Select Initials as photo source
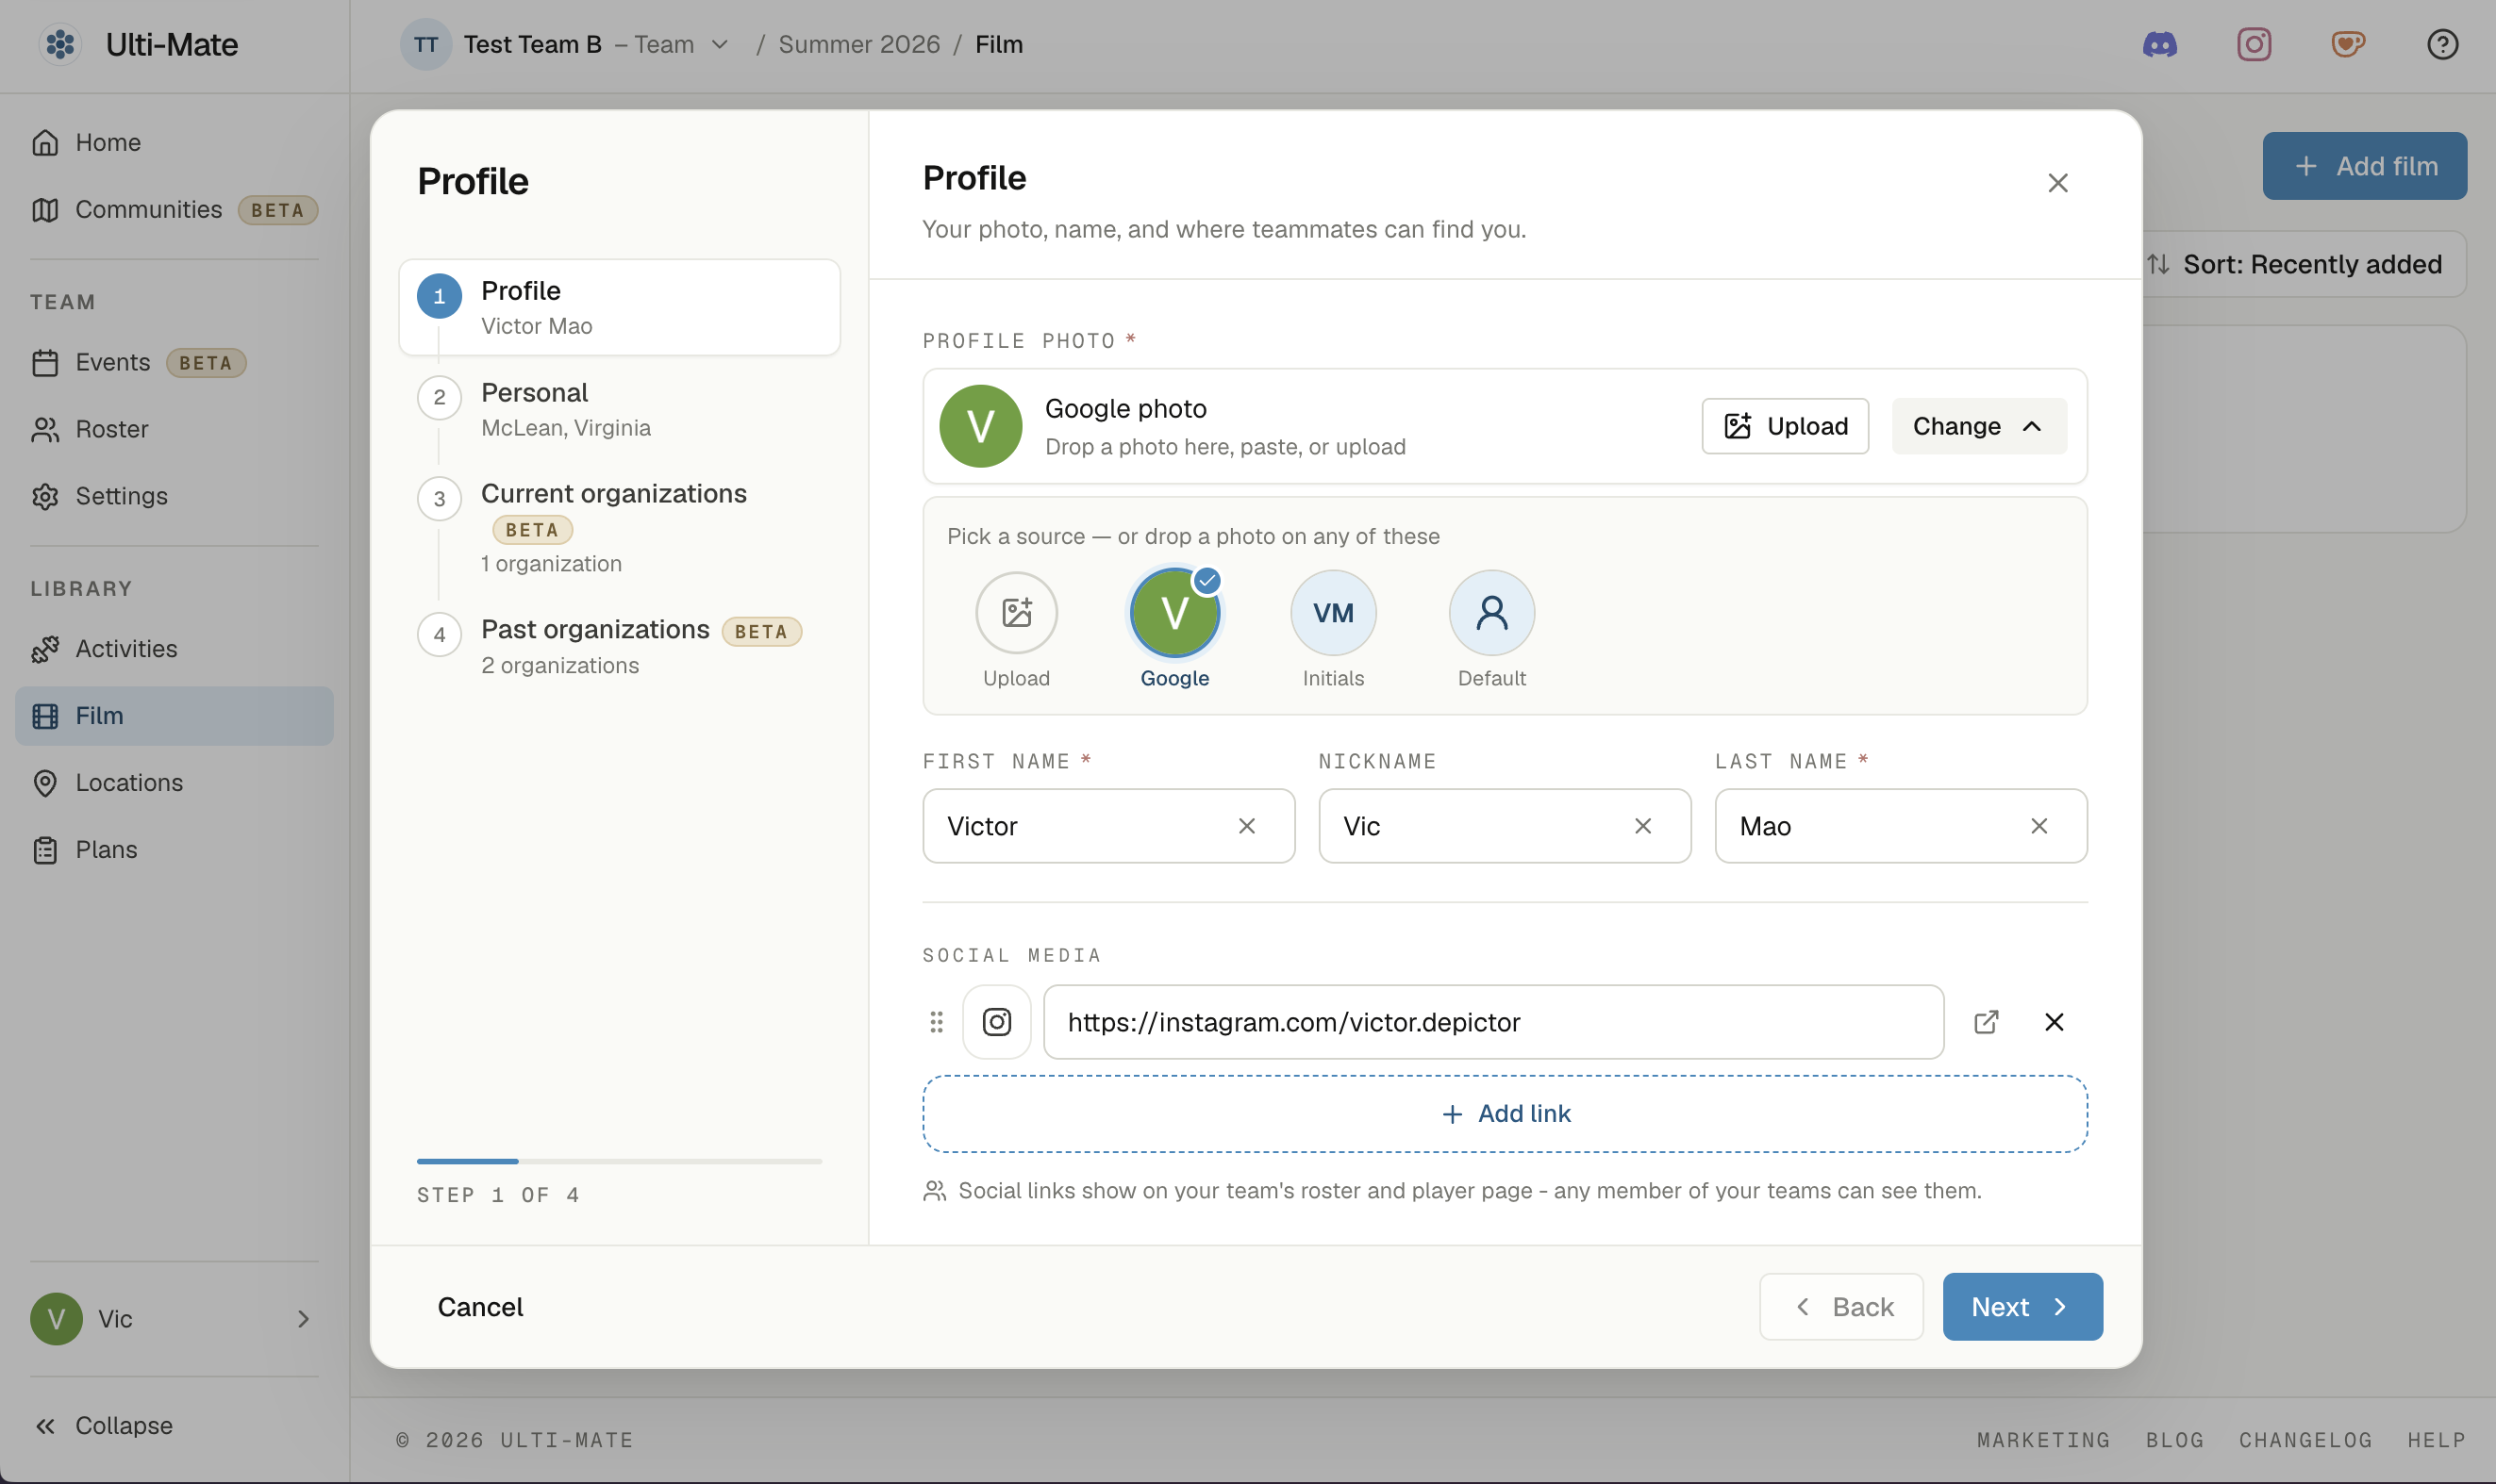2496x1484 pixels. pos(1334,630)
